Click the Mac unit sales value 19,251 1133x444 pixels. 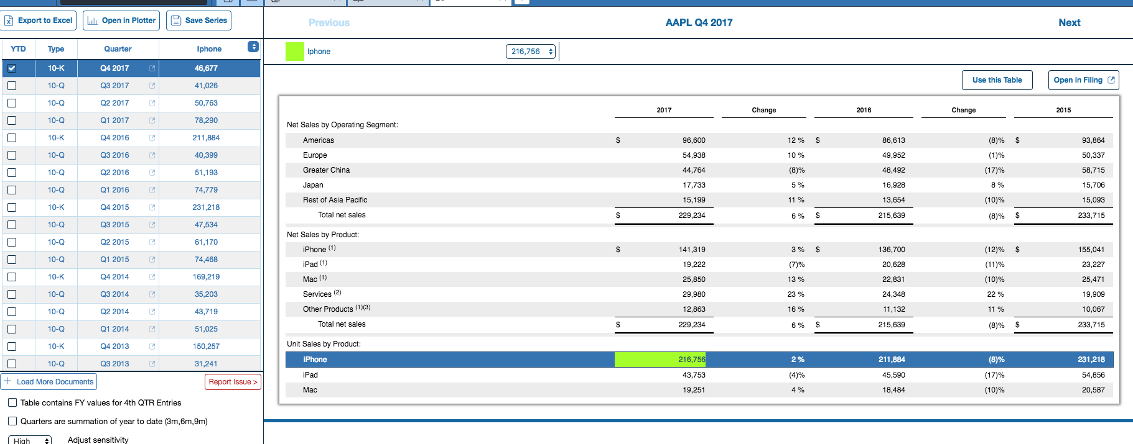694,390
